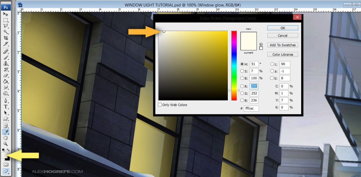Activate the Horizontal Type tool
The height and width of the screenshot is (177, 361).
pyautogui.click(x=5, y=107)
